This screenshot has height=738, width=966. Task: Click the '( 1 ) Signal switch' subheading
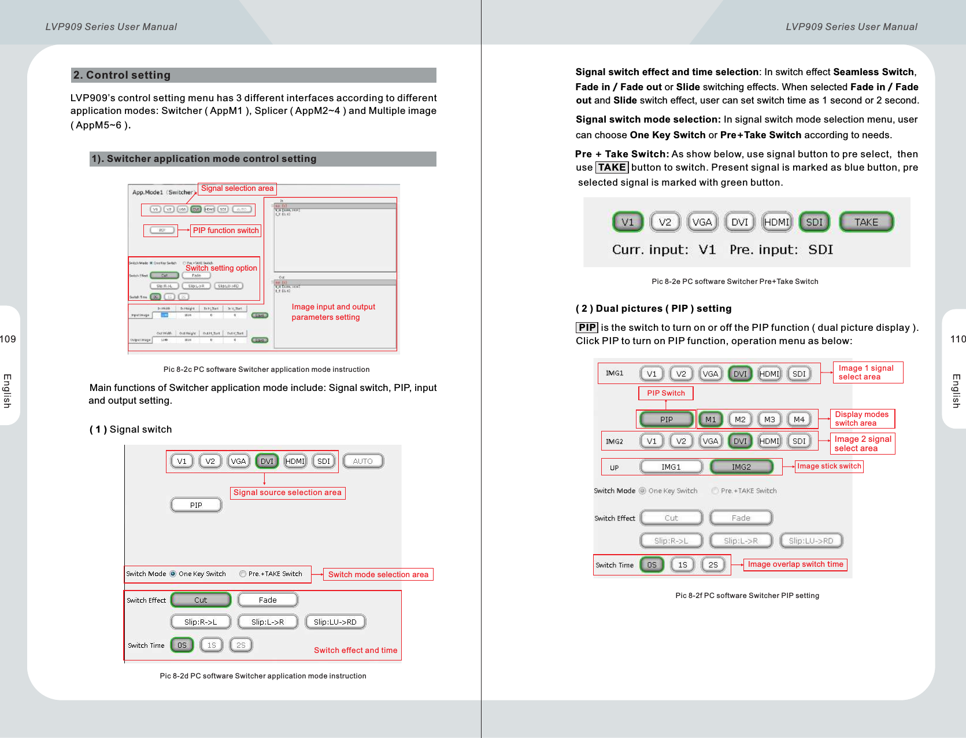(x=131, y=429)
